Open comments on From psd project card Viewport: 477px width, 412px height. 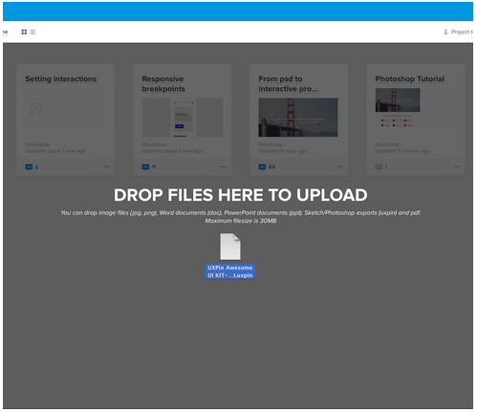click(x=267, y=166)
